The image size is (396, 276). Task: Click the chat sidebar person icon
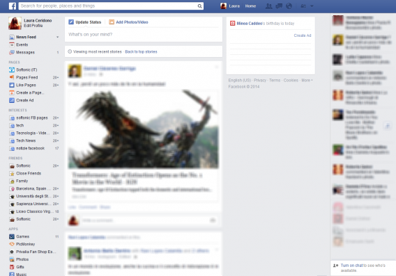pos(335,266)
